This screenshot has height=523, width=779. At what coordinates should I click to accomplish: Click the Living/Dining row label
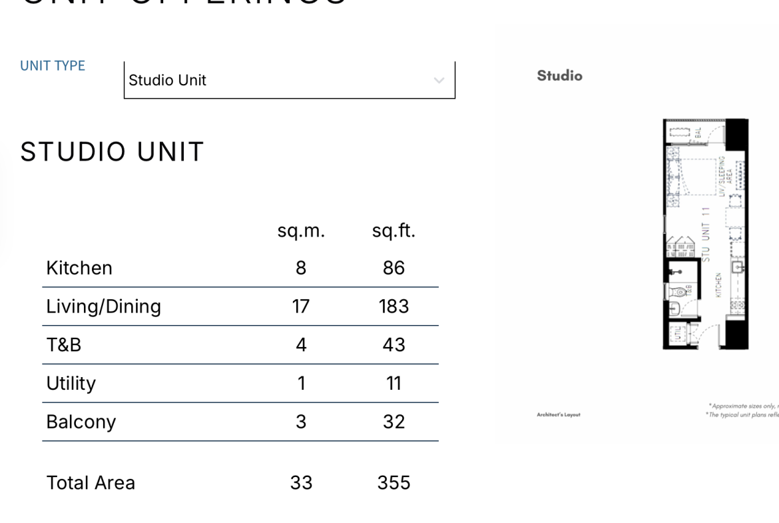coord(103,306)
